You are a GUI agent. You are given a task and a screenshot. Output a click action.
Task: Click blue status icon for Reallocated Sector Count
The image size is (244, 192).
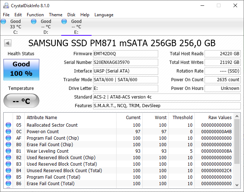(x=8, y=125)
